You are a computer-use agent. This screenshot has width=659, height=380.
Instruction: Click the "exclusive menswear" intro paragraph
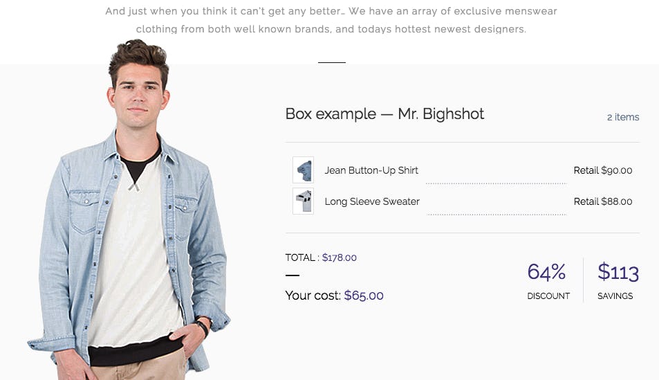(x=331, y=20)
